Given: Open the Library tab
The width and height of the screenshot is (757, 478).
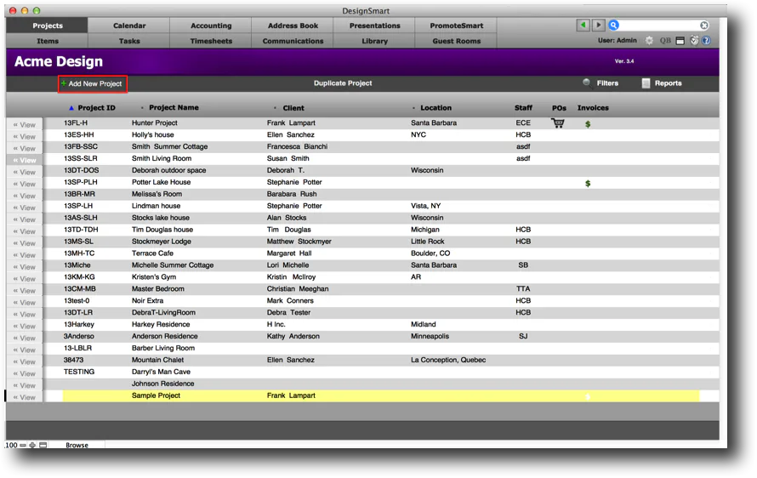Looking at the screenshot, I should click(374, 41).
